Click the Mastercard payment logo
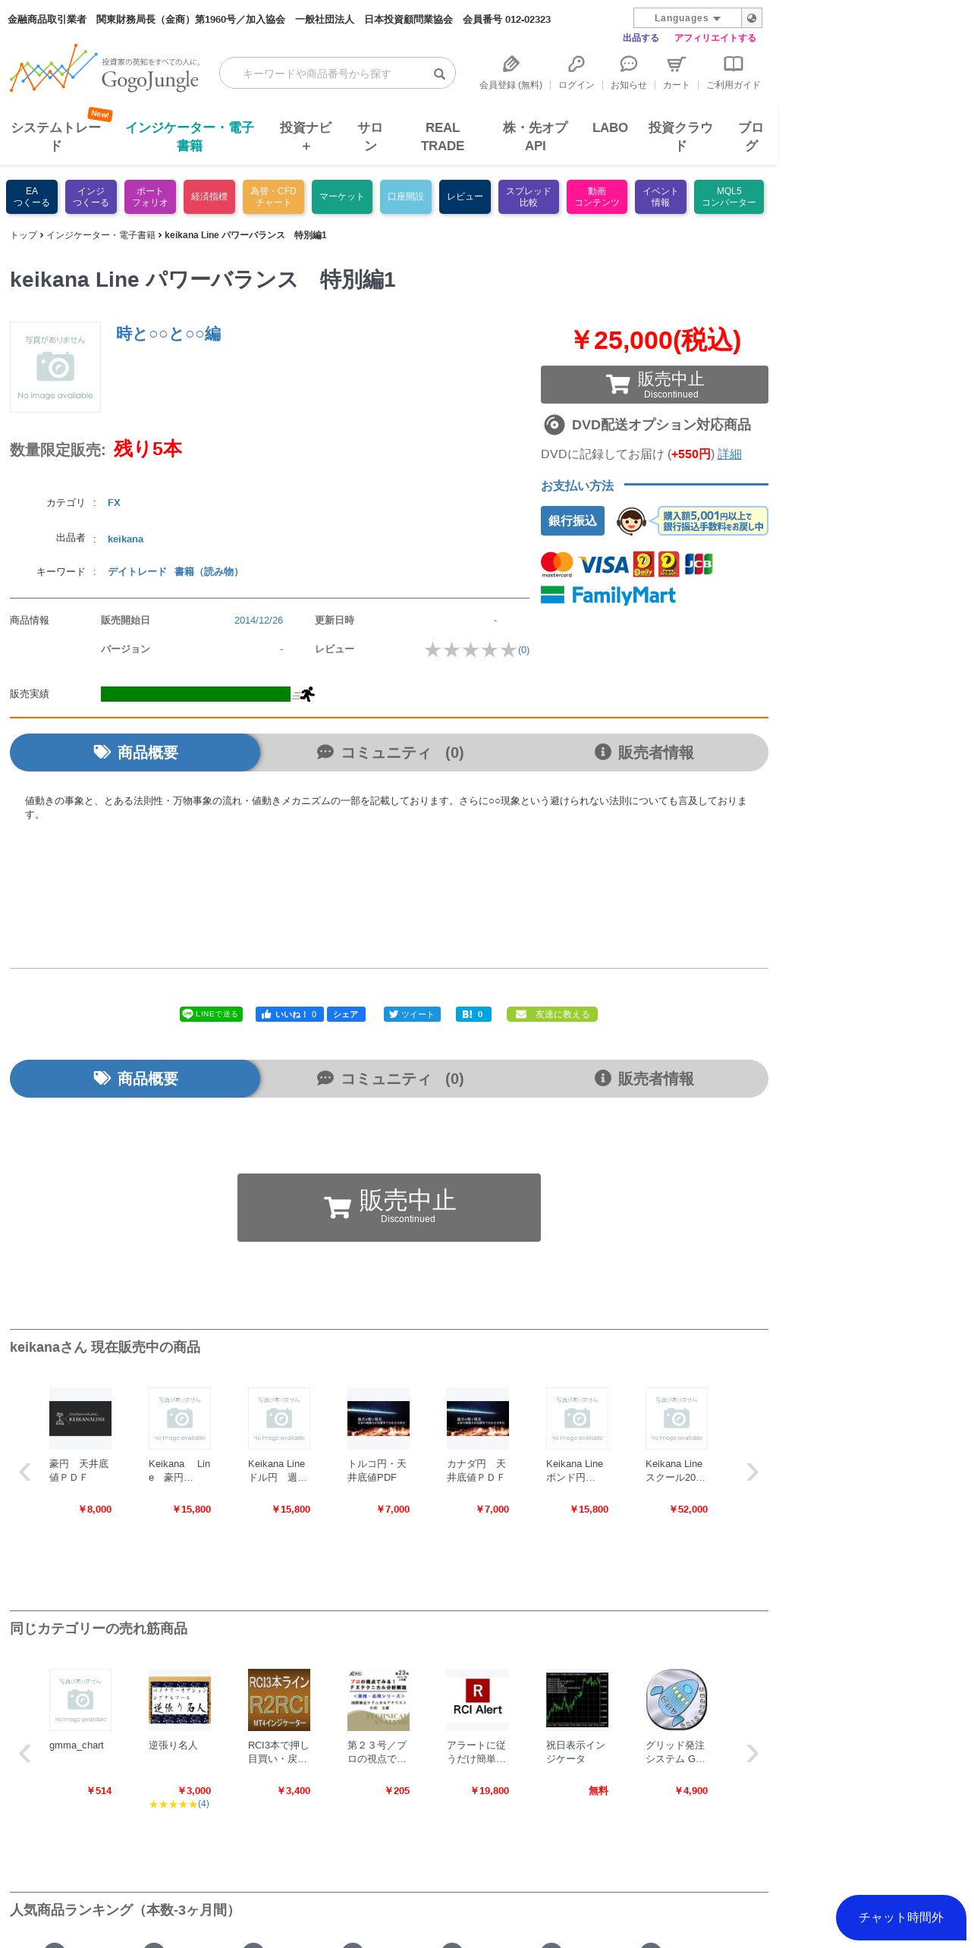This screenshot has height=1948, width=974. coord(557,565)
